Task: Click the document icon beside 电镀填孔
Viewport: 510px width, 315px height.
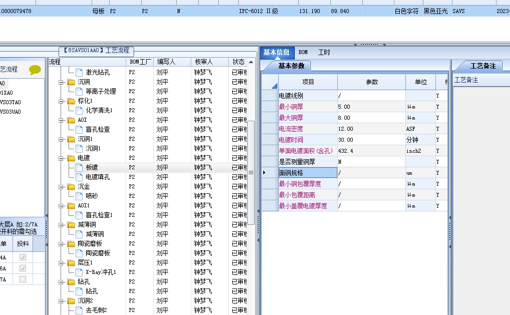Action: click(79, 177)
